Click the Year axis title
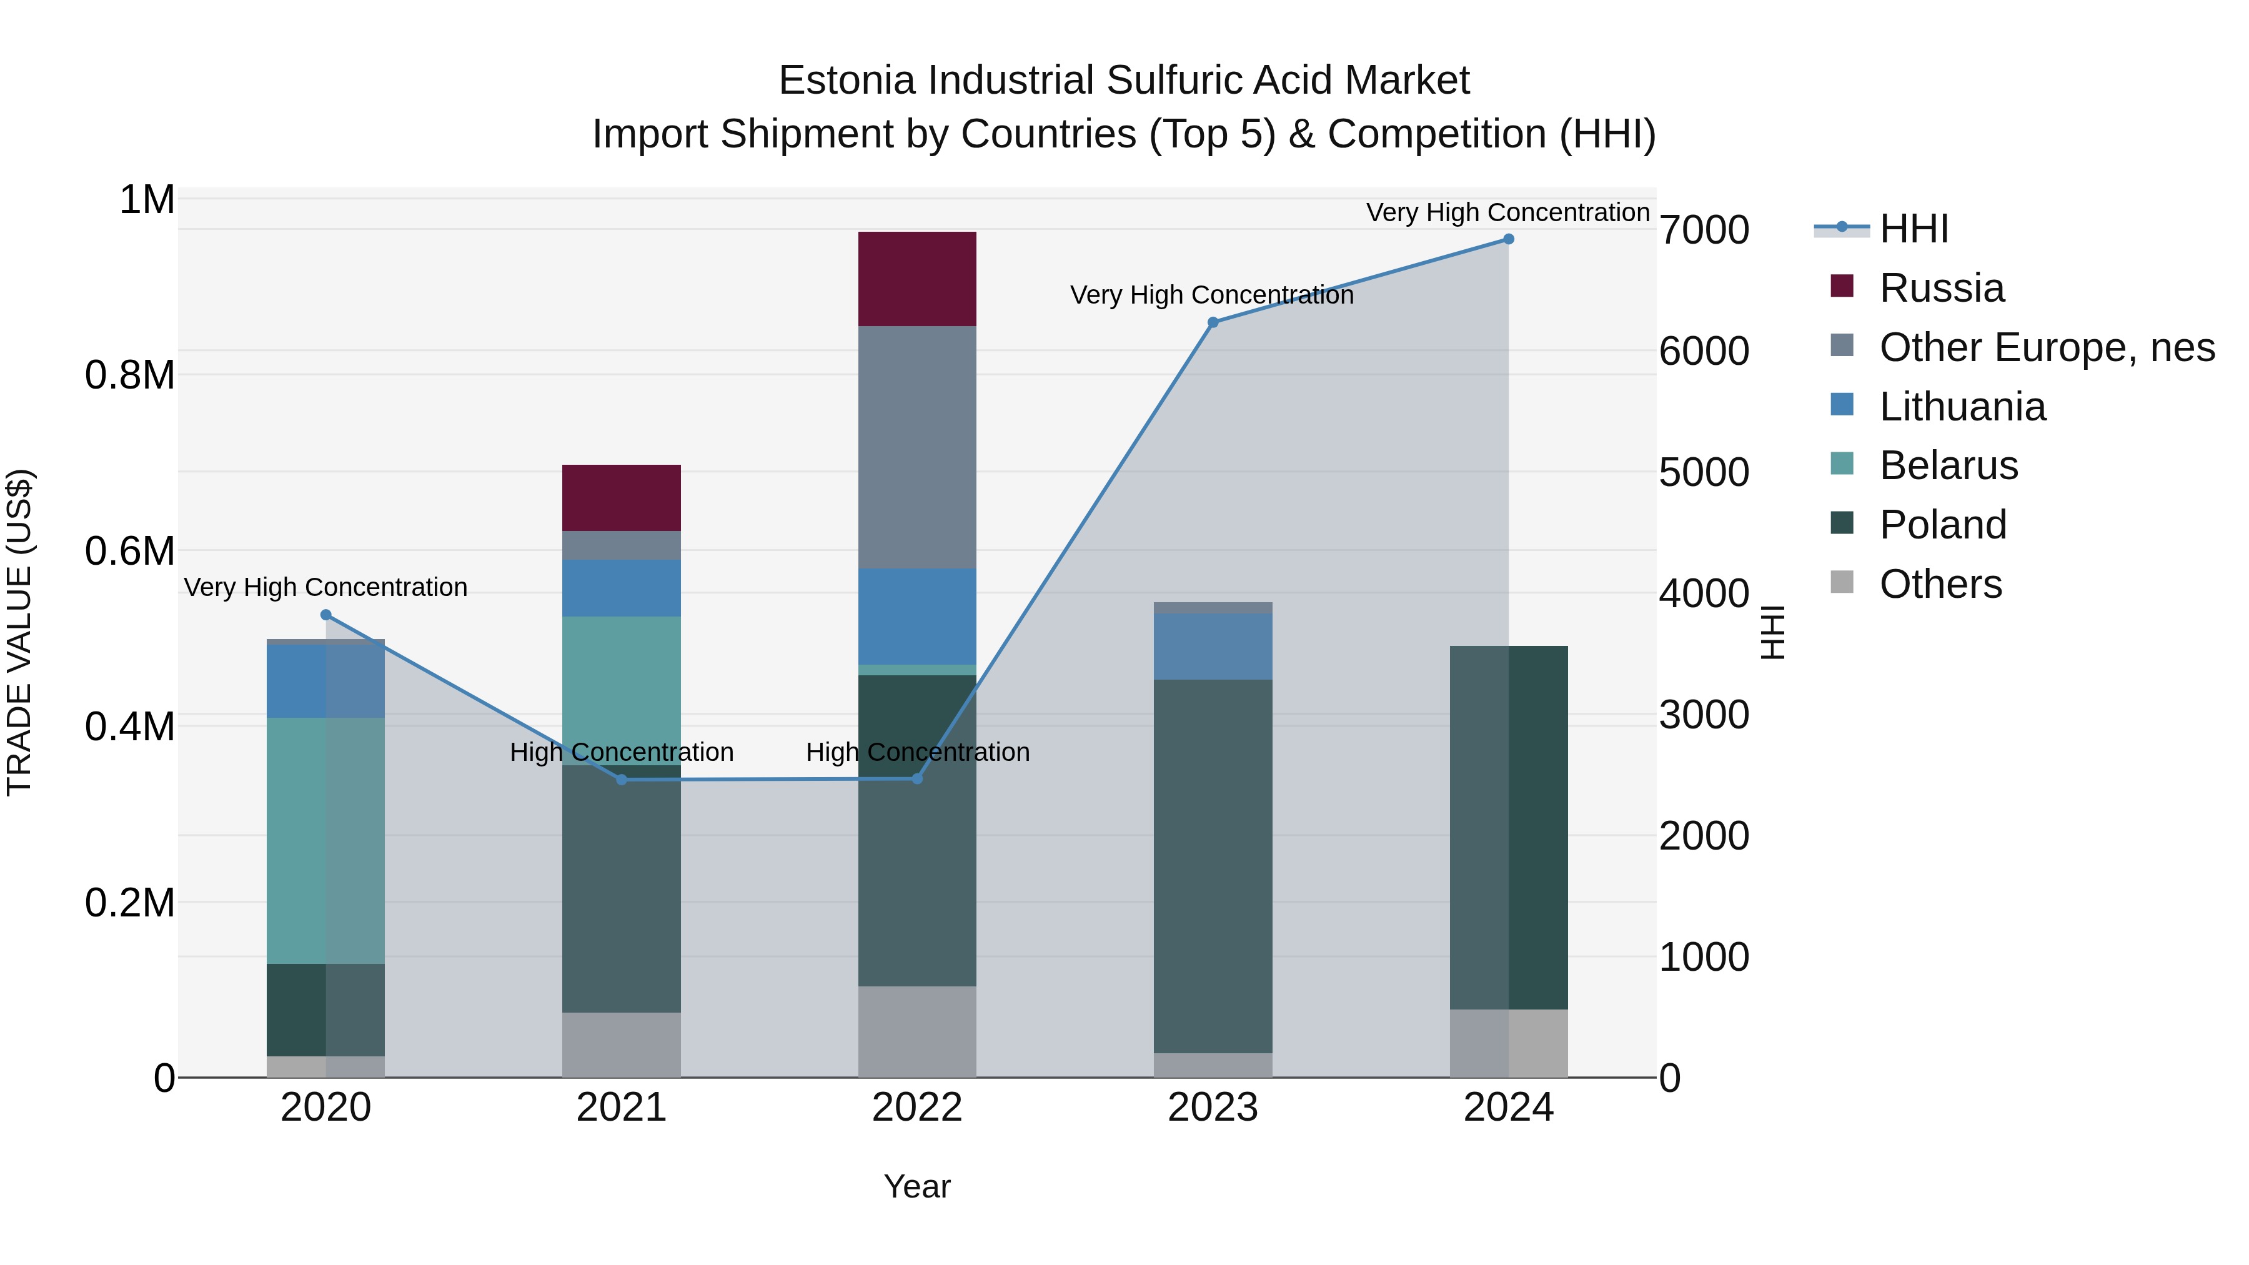Screen dimensions: 2249x1265 click(918, 1188)
